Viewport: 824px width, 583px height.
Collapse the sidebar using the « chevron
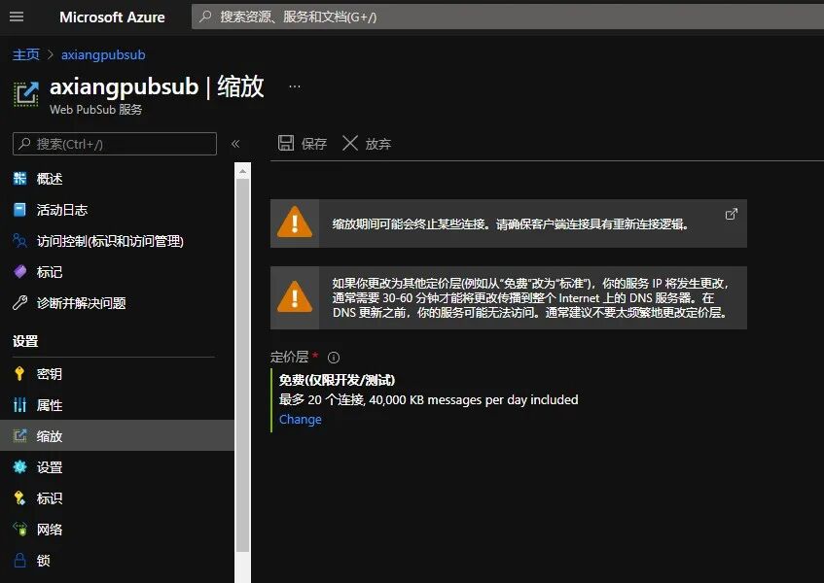[x=234, y=143]
